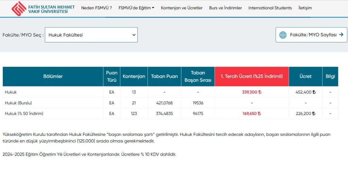Go to Kontenjan ve Ücretler page
The image size is (348, 177).
pos(181,8)
